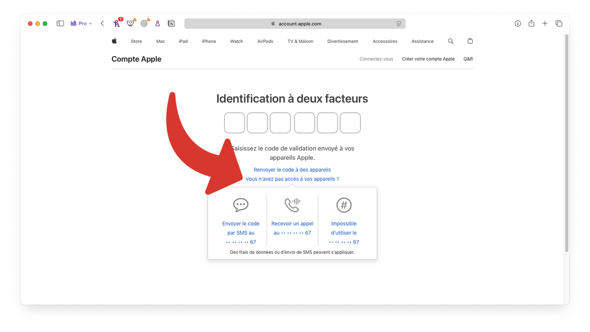Select the Compte Apple heading link
The width and height of the screenshot is (590, 332).
click(x=136, y=59)
